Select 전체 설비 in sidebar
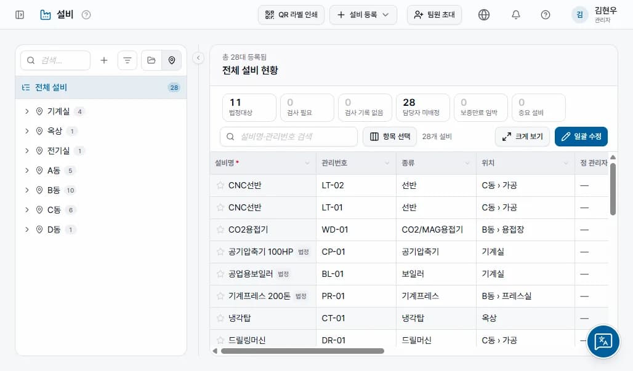The height and width of the screenshot is (371, 633). 101,87
